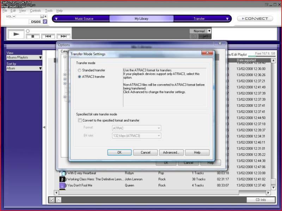The width and height of the screenshot is (282, 211).
Task: Click Cancel in Transfer Mode Settings dialog
Action: pos(145,153)
